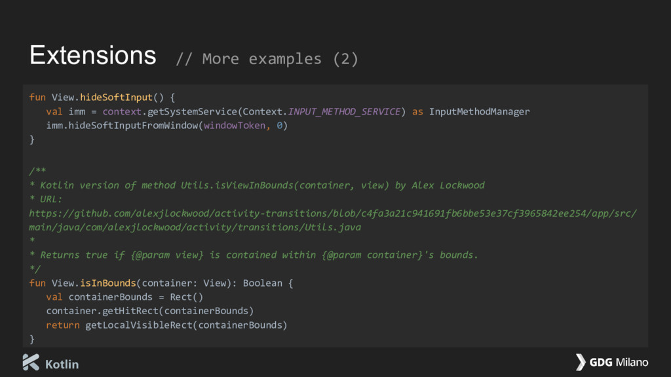The height and width of the screenshot is (377, 671).
Task: Click 'val containerBounds = Rect()' line
Action: coord(125,297)
